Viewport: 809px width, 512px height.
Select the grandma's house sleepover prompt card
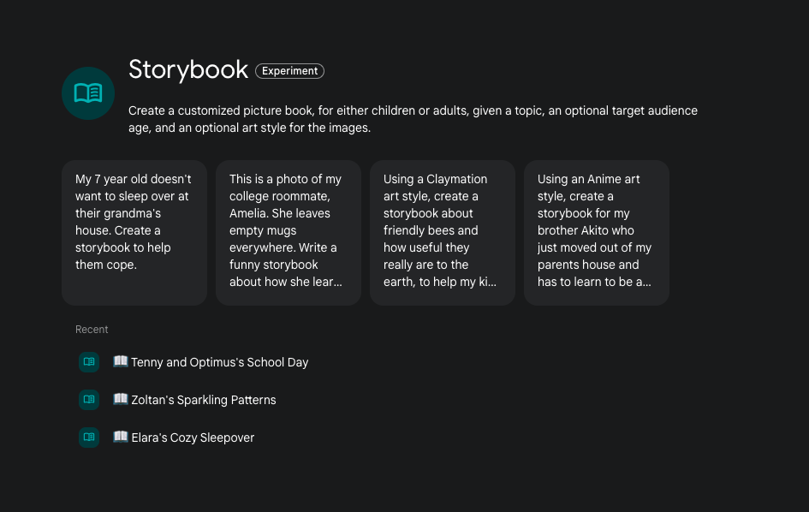tap(134, 232)
